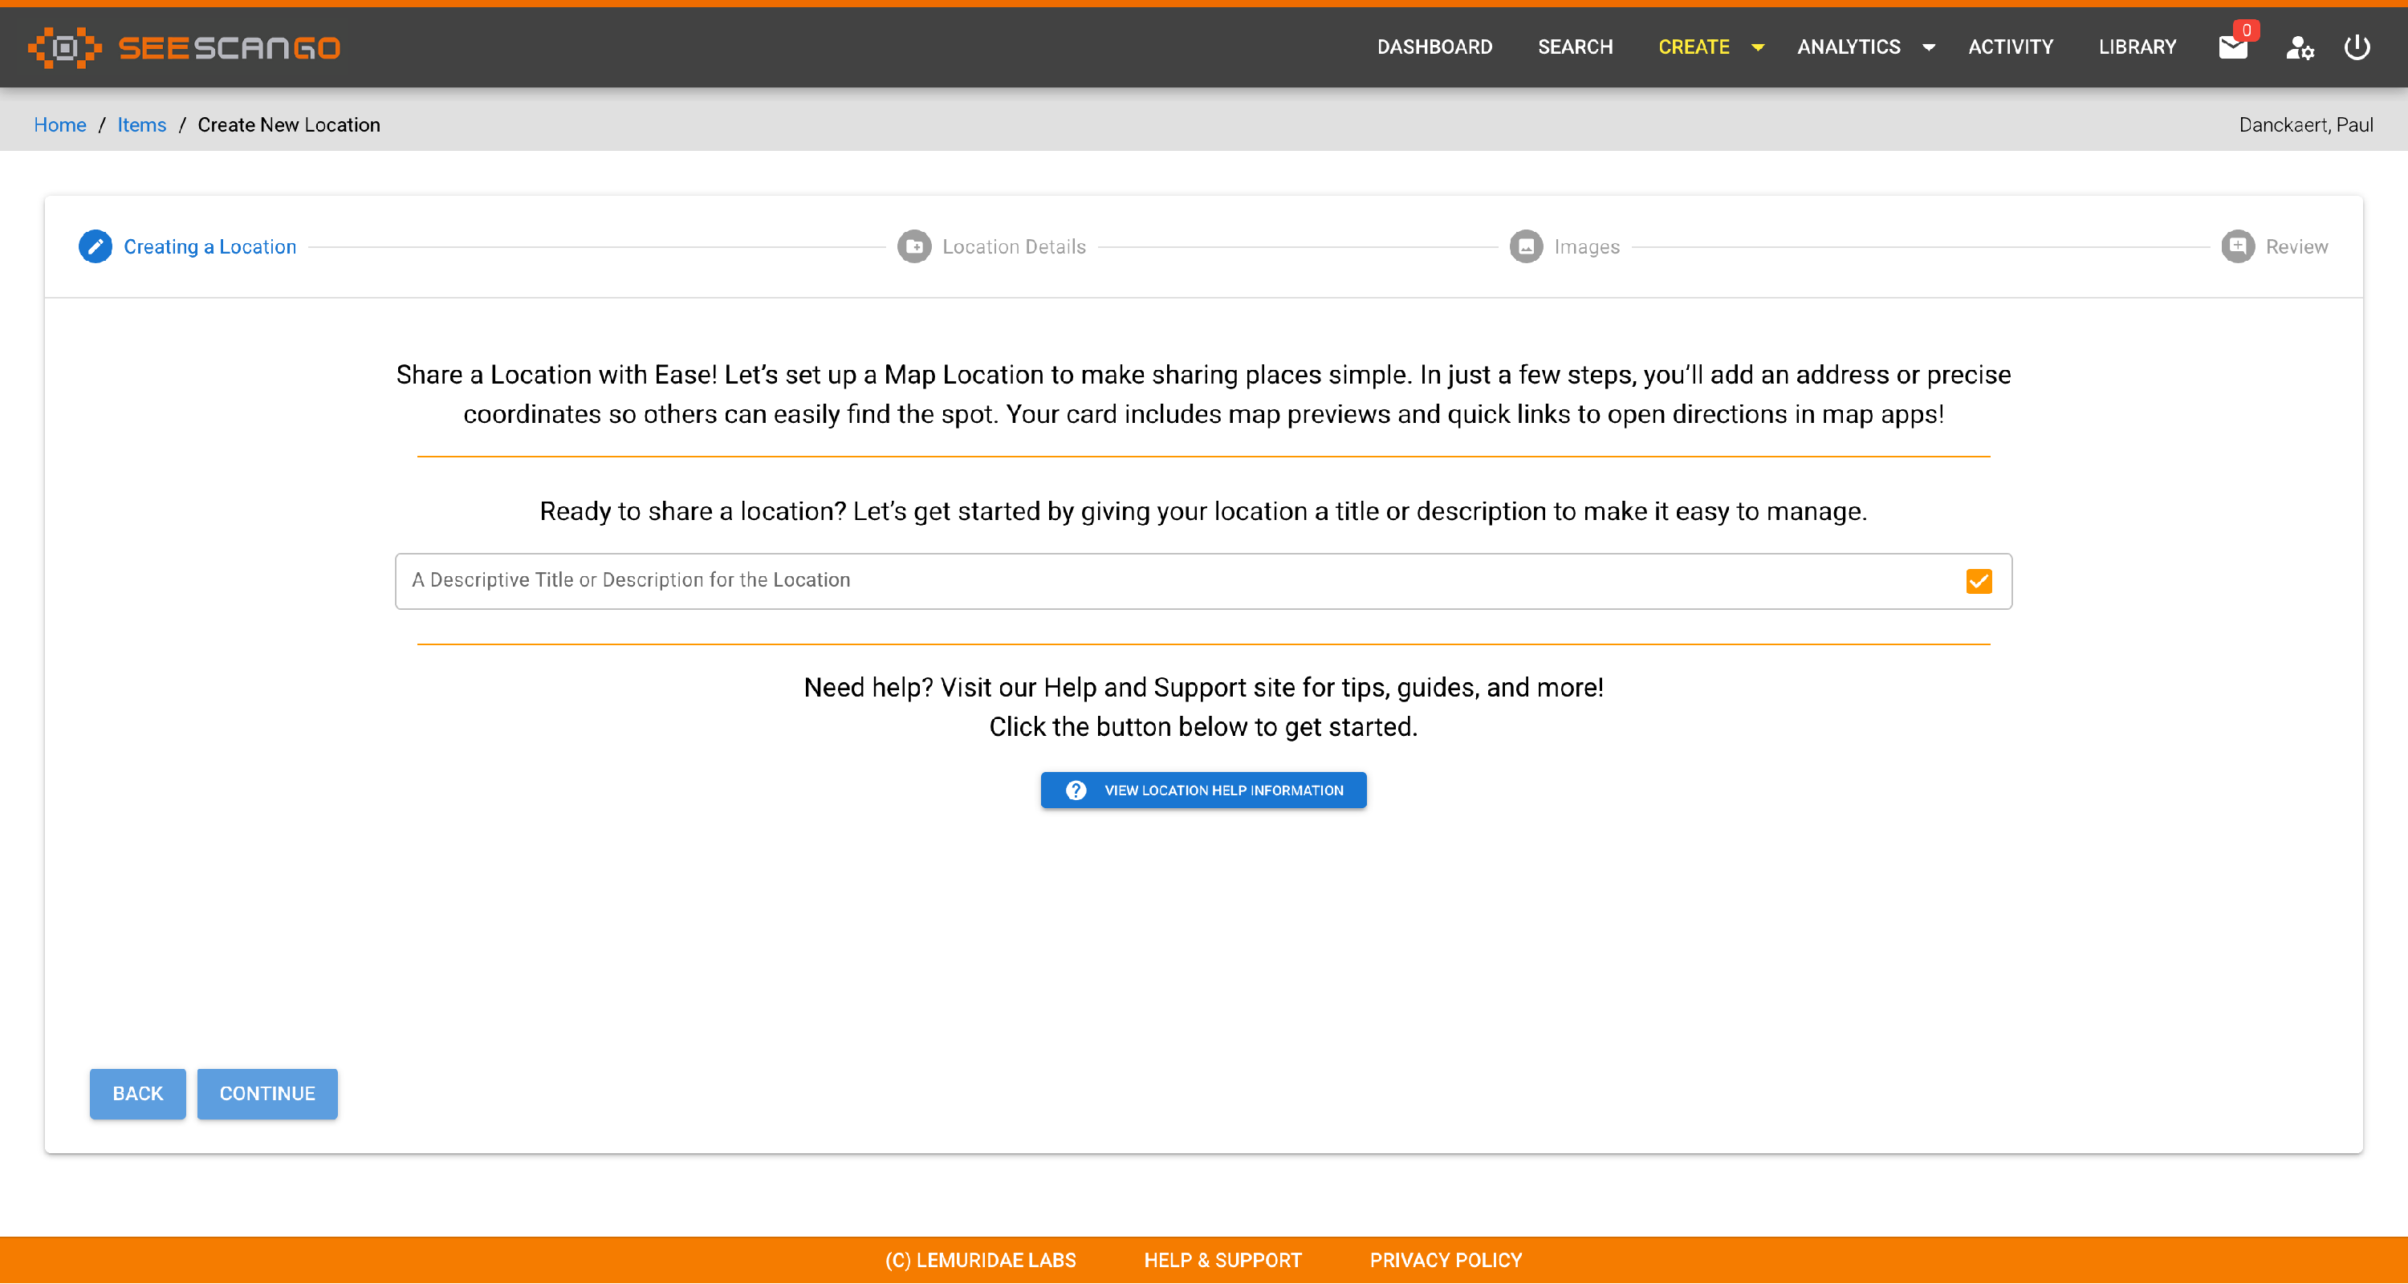This screenshot has width=2408, height=1284.
Task: Click the Review step icon
Action: 2237,246
